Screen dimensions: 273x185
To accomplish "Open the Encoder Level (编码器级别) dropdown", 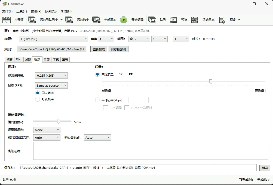I will coord(97,138).
